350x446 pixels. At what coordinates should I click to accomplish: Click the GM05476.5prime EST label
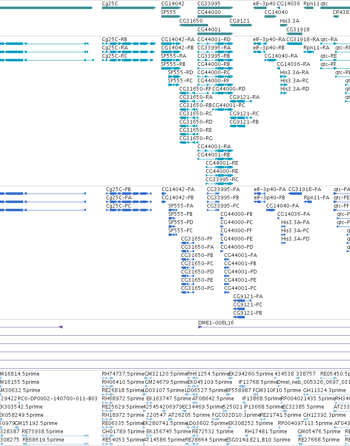click(319, 432)
